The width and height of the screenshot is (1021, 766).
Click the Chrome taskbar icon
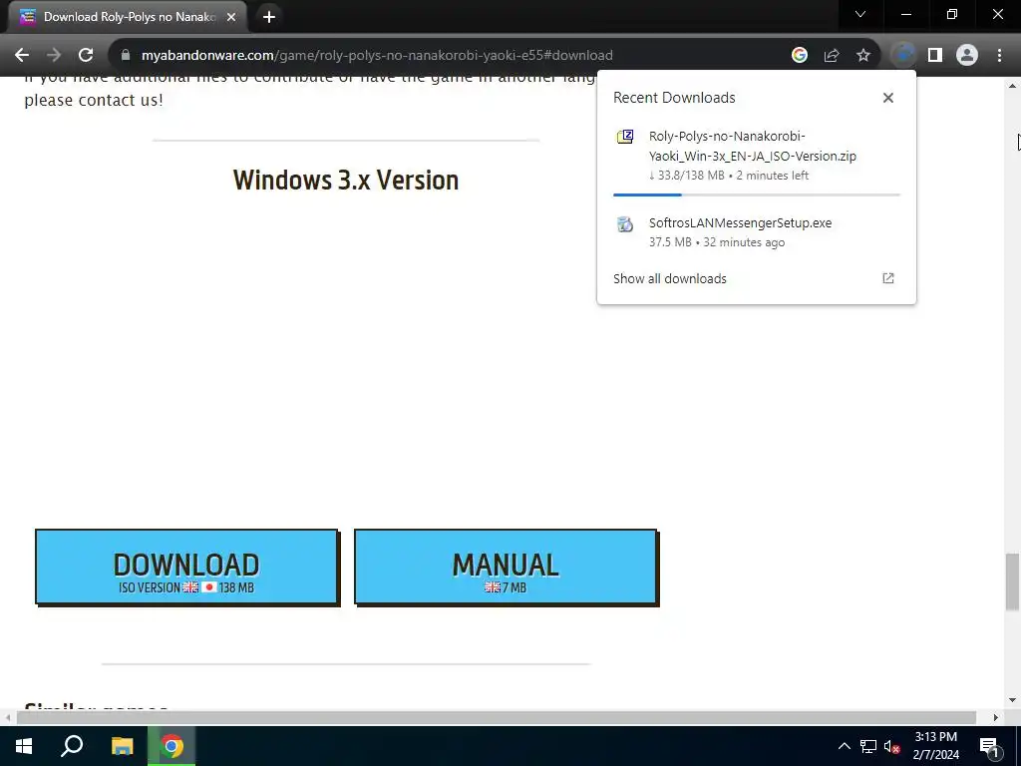(171, 746)
